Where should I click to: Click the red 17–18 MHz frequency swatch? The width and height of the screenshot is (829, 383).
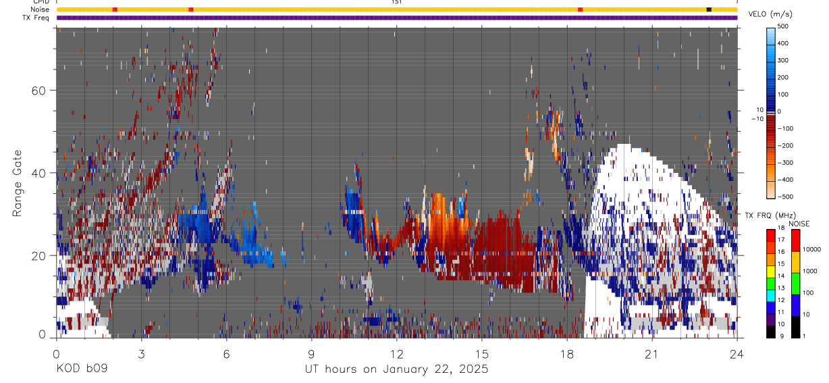point(771,235)
